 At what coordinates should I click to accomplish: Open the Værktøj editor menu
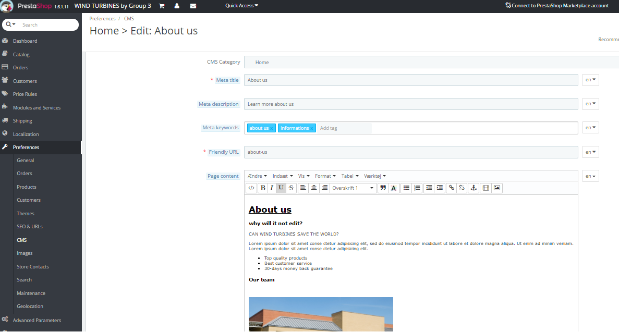point(374,176)
